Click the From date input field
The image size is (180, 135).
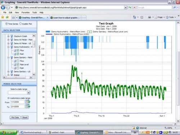point(18,102)
